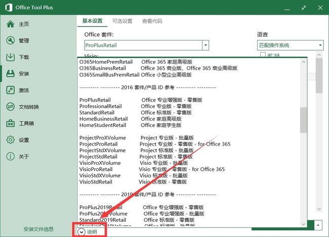Select the 主页 menu label
The height and width of the screenshot is (237, 329).
pos(24,24)
